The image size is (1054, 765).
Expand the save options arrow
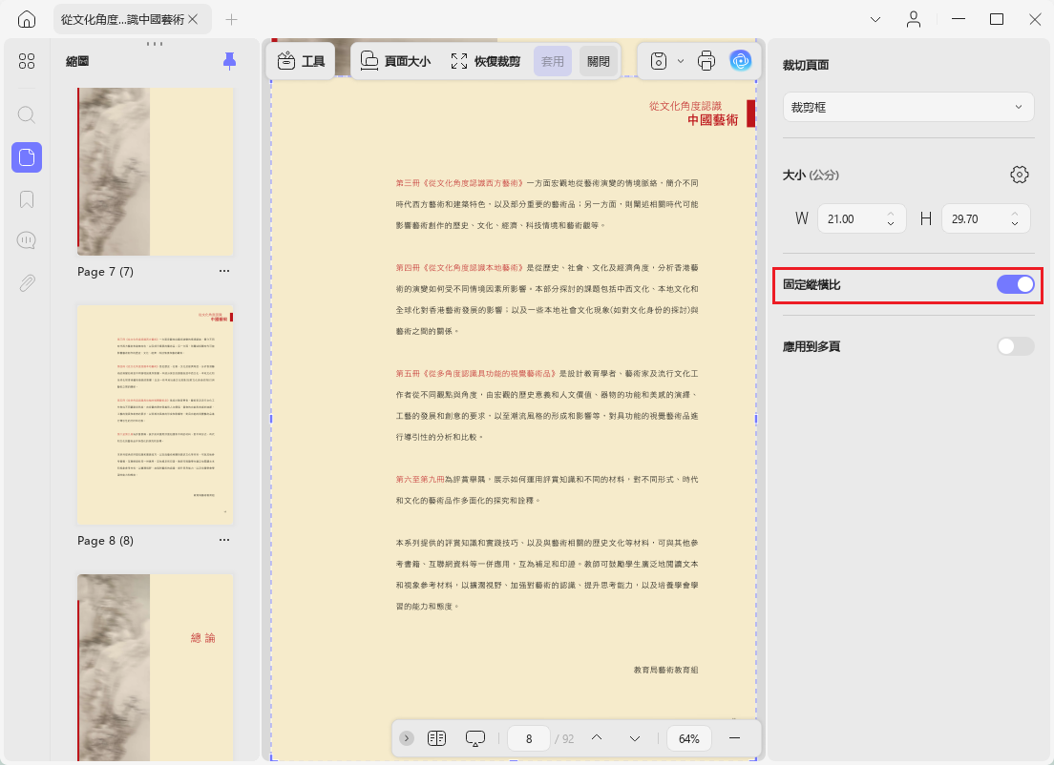click(x=681, y=61)
